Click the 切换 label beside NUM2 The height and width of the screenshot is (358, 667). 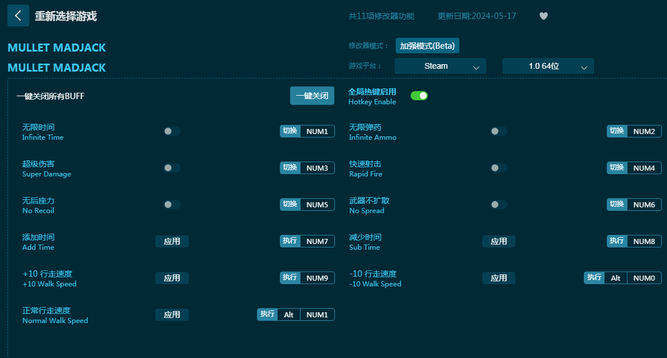coord(617,131)
